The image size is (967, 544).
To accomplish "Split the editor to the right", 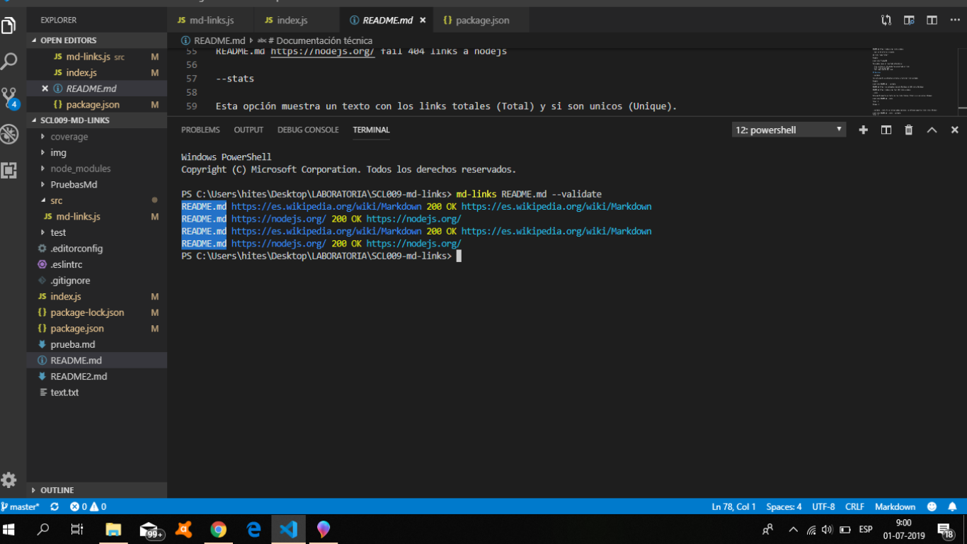I will pyautogui.click(x=932, y=21).
